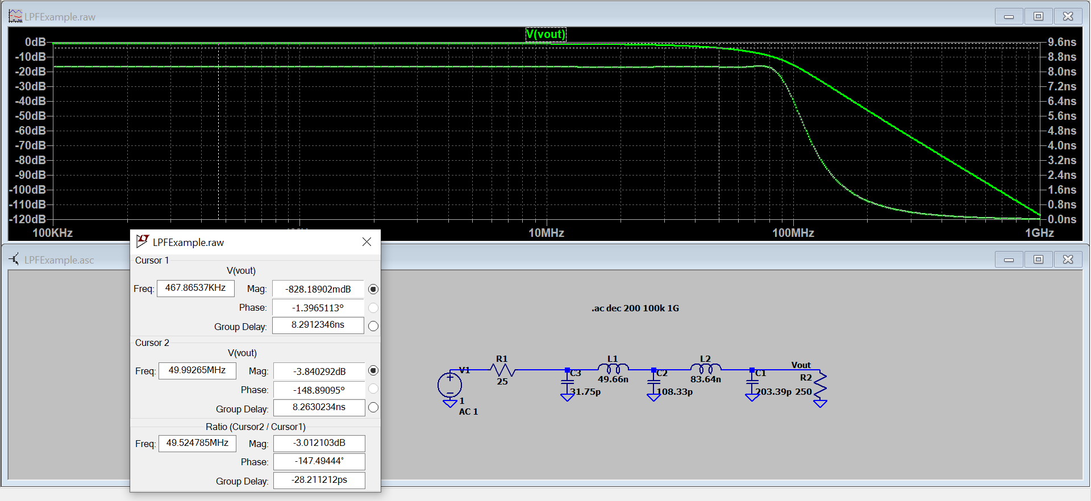Viewport: 1091px width, 501px height.
Task: Click the Vout net label
Action: click(801, 365)
